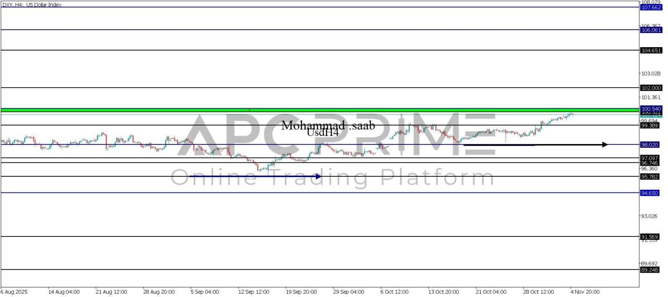Image resolution: width=668 pixels, height=297 pixels.
Task: Click the 13 Oct 20:00 time marker
Action: tap(443, 292)
